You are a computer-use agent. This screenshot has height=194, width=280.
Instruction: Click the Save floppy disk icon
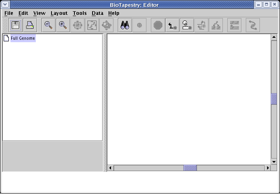[16, 25]
